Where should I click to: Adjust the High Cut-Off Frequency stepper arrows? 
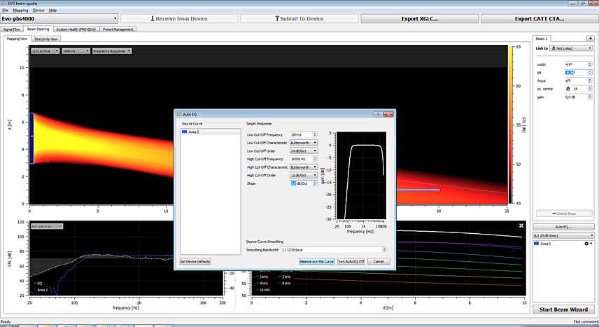315,159
